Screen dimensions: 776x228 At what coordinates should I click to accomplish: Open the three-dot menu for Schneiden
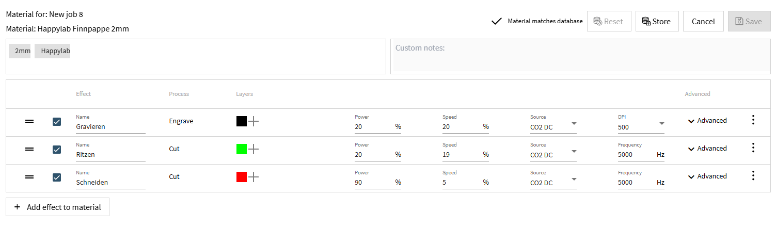click(x=753, y=176)
